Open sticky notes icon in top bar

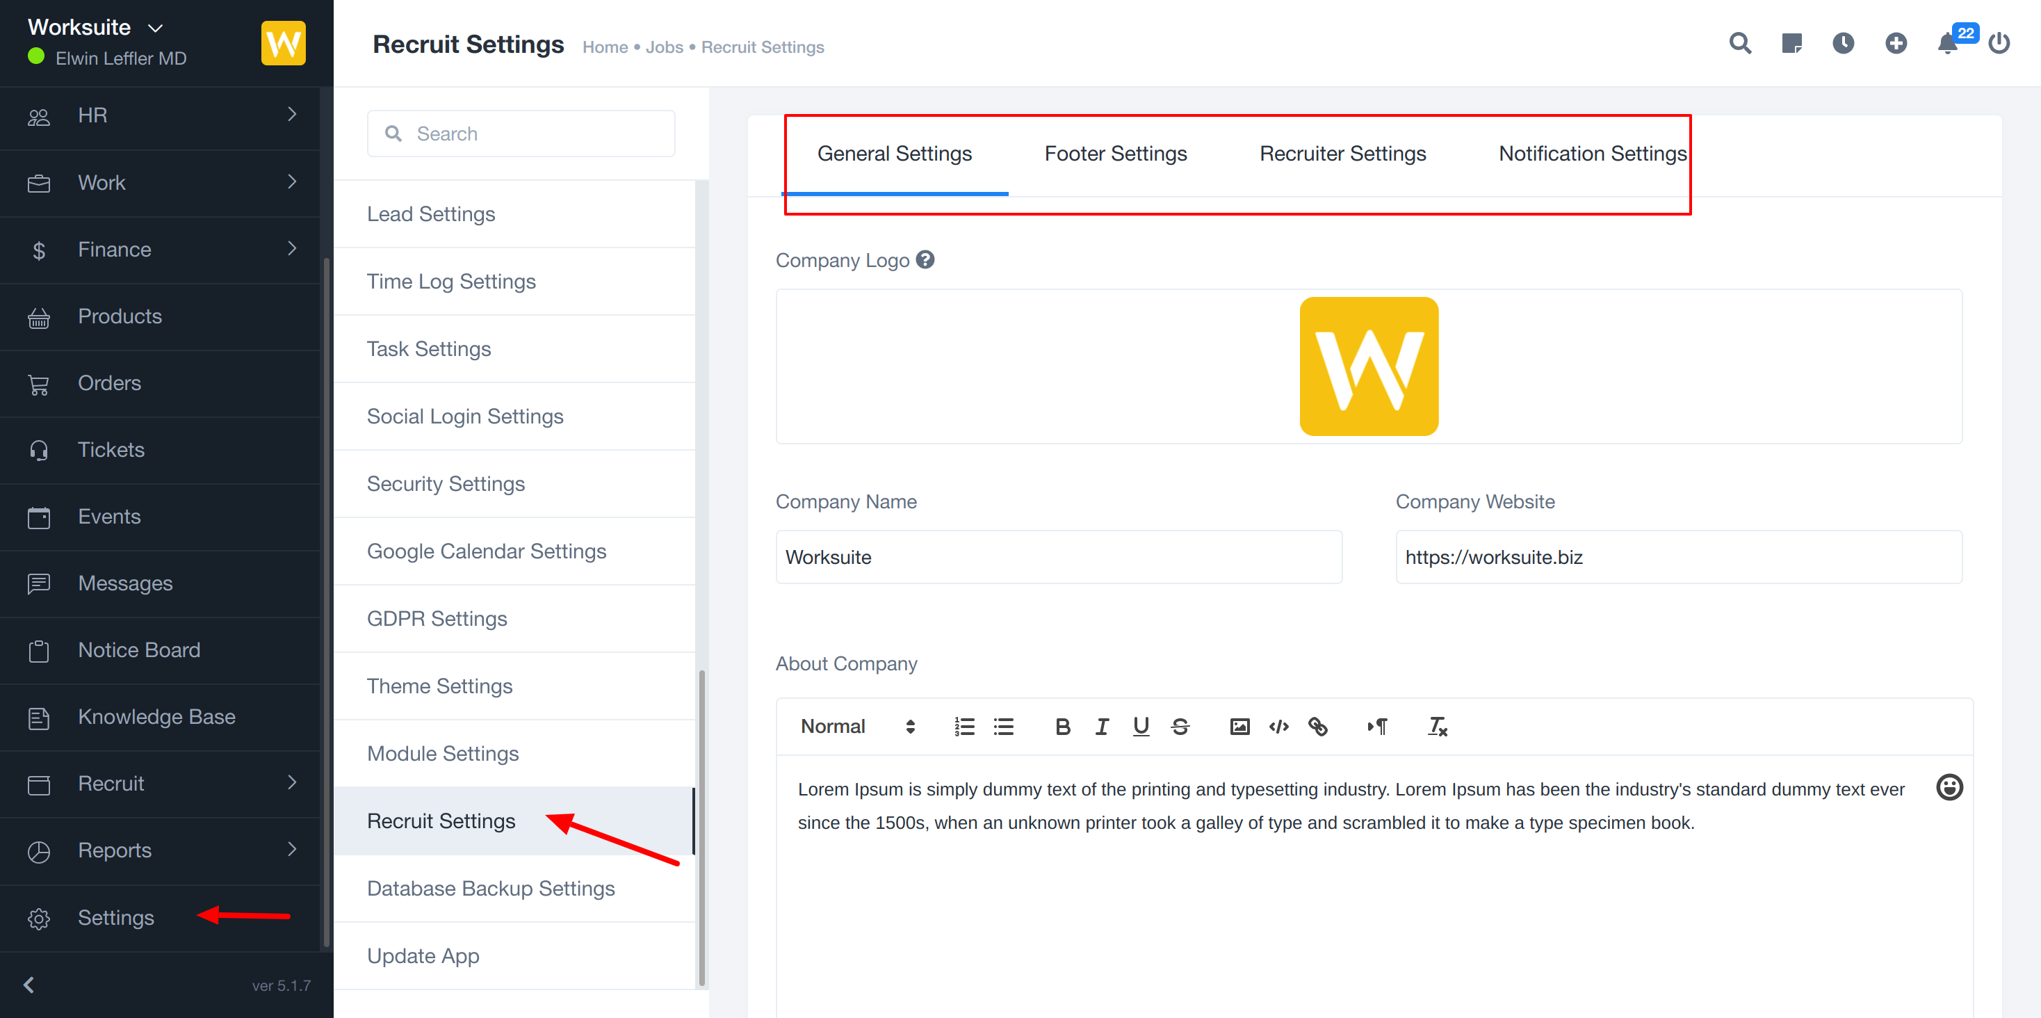[x=1791, y=43]
